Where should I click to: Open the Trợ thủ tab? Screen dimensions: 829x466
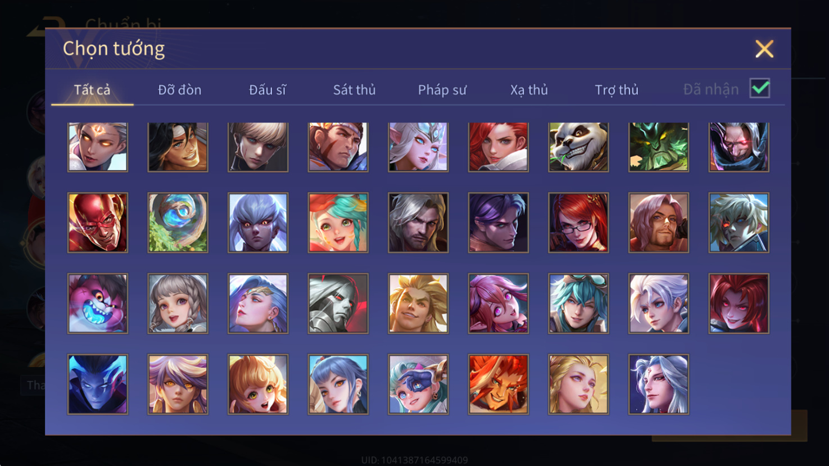point(617,90)
